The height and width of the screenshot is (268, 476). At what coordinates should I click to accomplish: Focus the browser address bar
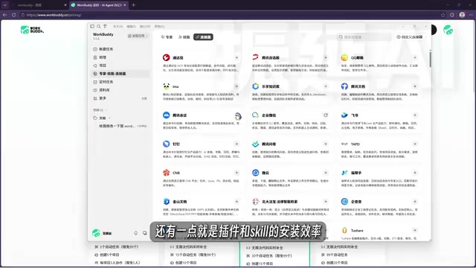[228, 15]
